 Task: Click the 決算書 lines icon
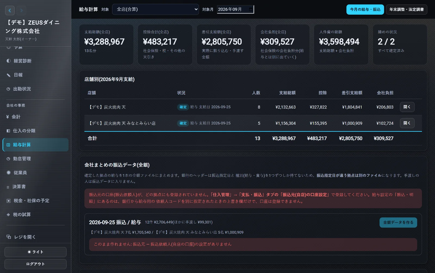[x=8, y=187]
